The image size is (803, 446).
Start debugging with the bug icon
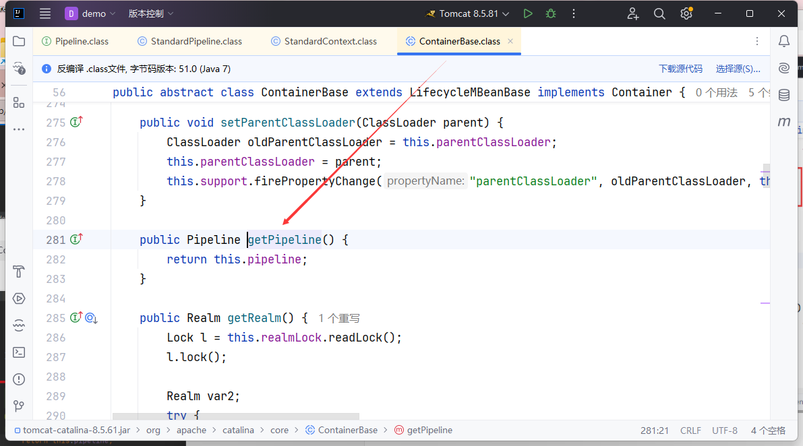pyautogui.click(x=551, y=13)
